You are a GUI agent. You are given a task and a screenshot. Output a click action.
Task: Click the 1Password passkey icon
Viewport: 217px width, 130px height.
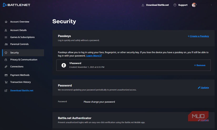[64, 65]
